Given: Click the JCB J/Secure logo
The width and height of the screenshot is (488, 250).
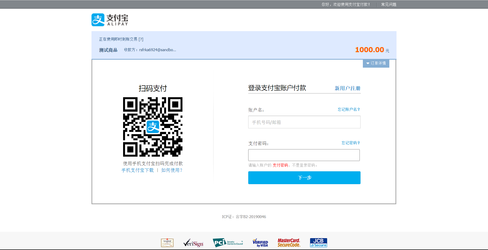Looking at the screenshot, I should 318,242.
